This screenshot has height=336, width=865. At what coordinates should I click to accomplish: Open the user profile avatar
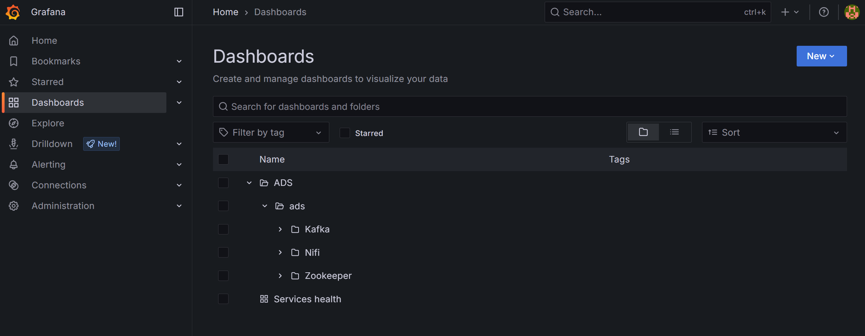click(x=852, y=12)
